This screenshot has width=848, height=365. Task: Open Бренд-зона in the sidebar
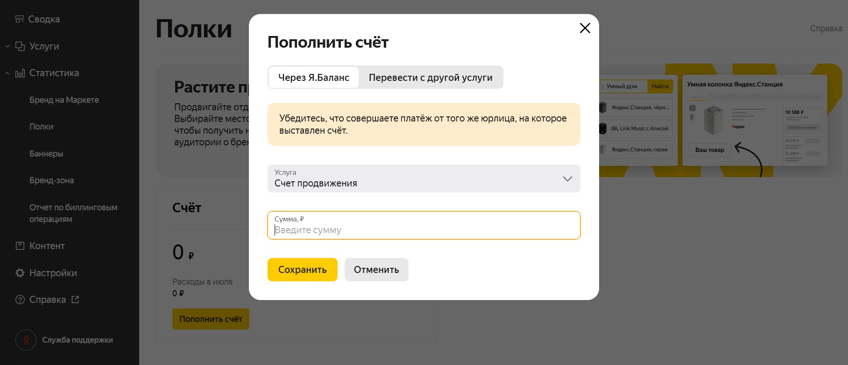click(51, 180)
